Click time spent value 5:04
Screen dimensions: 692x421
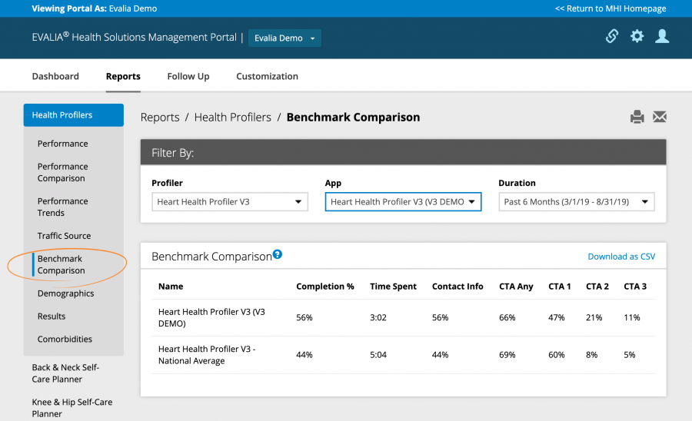pyautogui.click(x=378, y=355)
